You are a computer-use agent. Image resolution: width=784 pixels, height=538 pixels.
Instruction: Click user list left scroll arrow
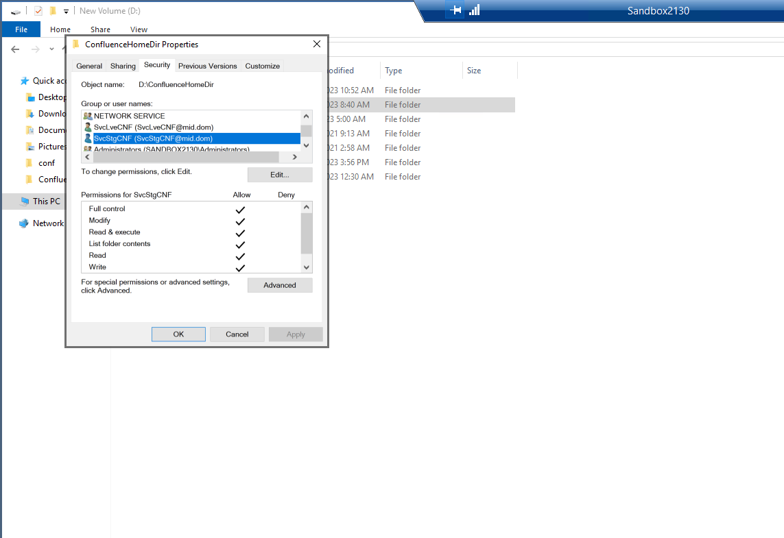pos(88,157)
